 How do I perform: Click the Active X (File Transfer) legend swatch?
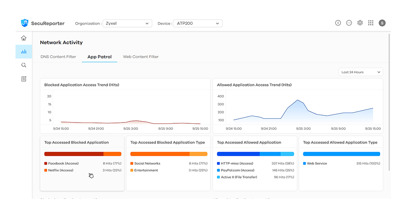pos(218,177)
